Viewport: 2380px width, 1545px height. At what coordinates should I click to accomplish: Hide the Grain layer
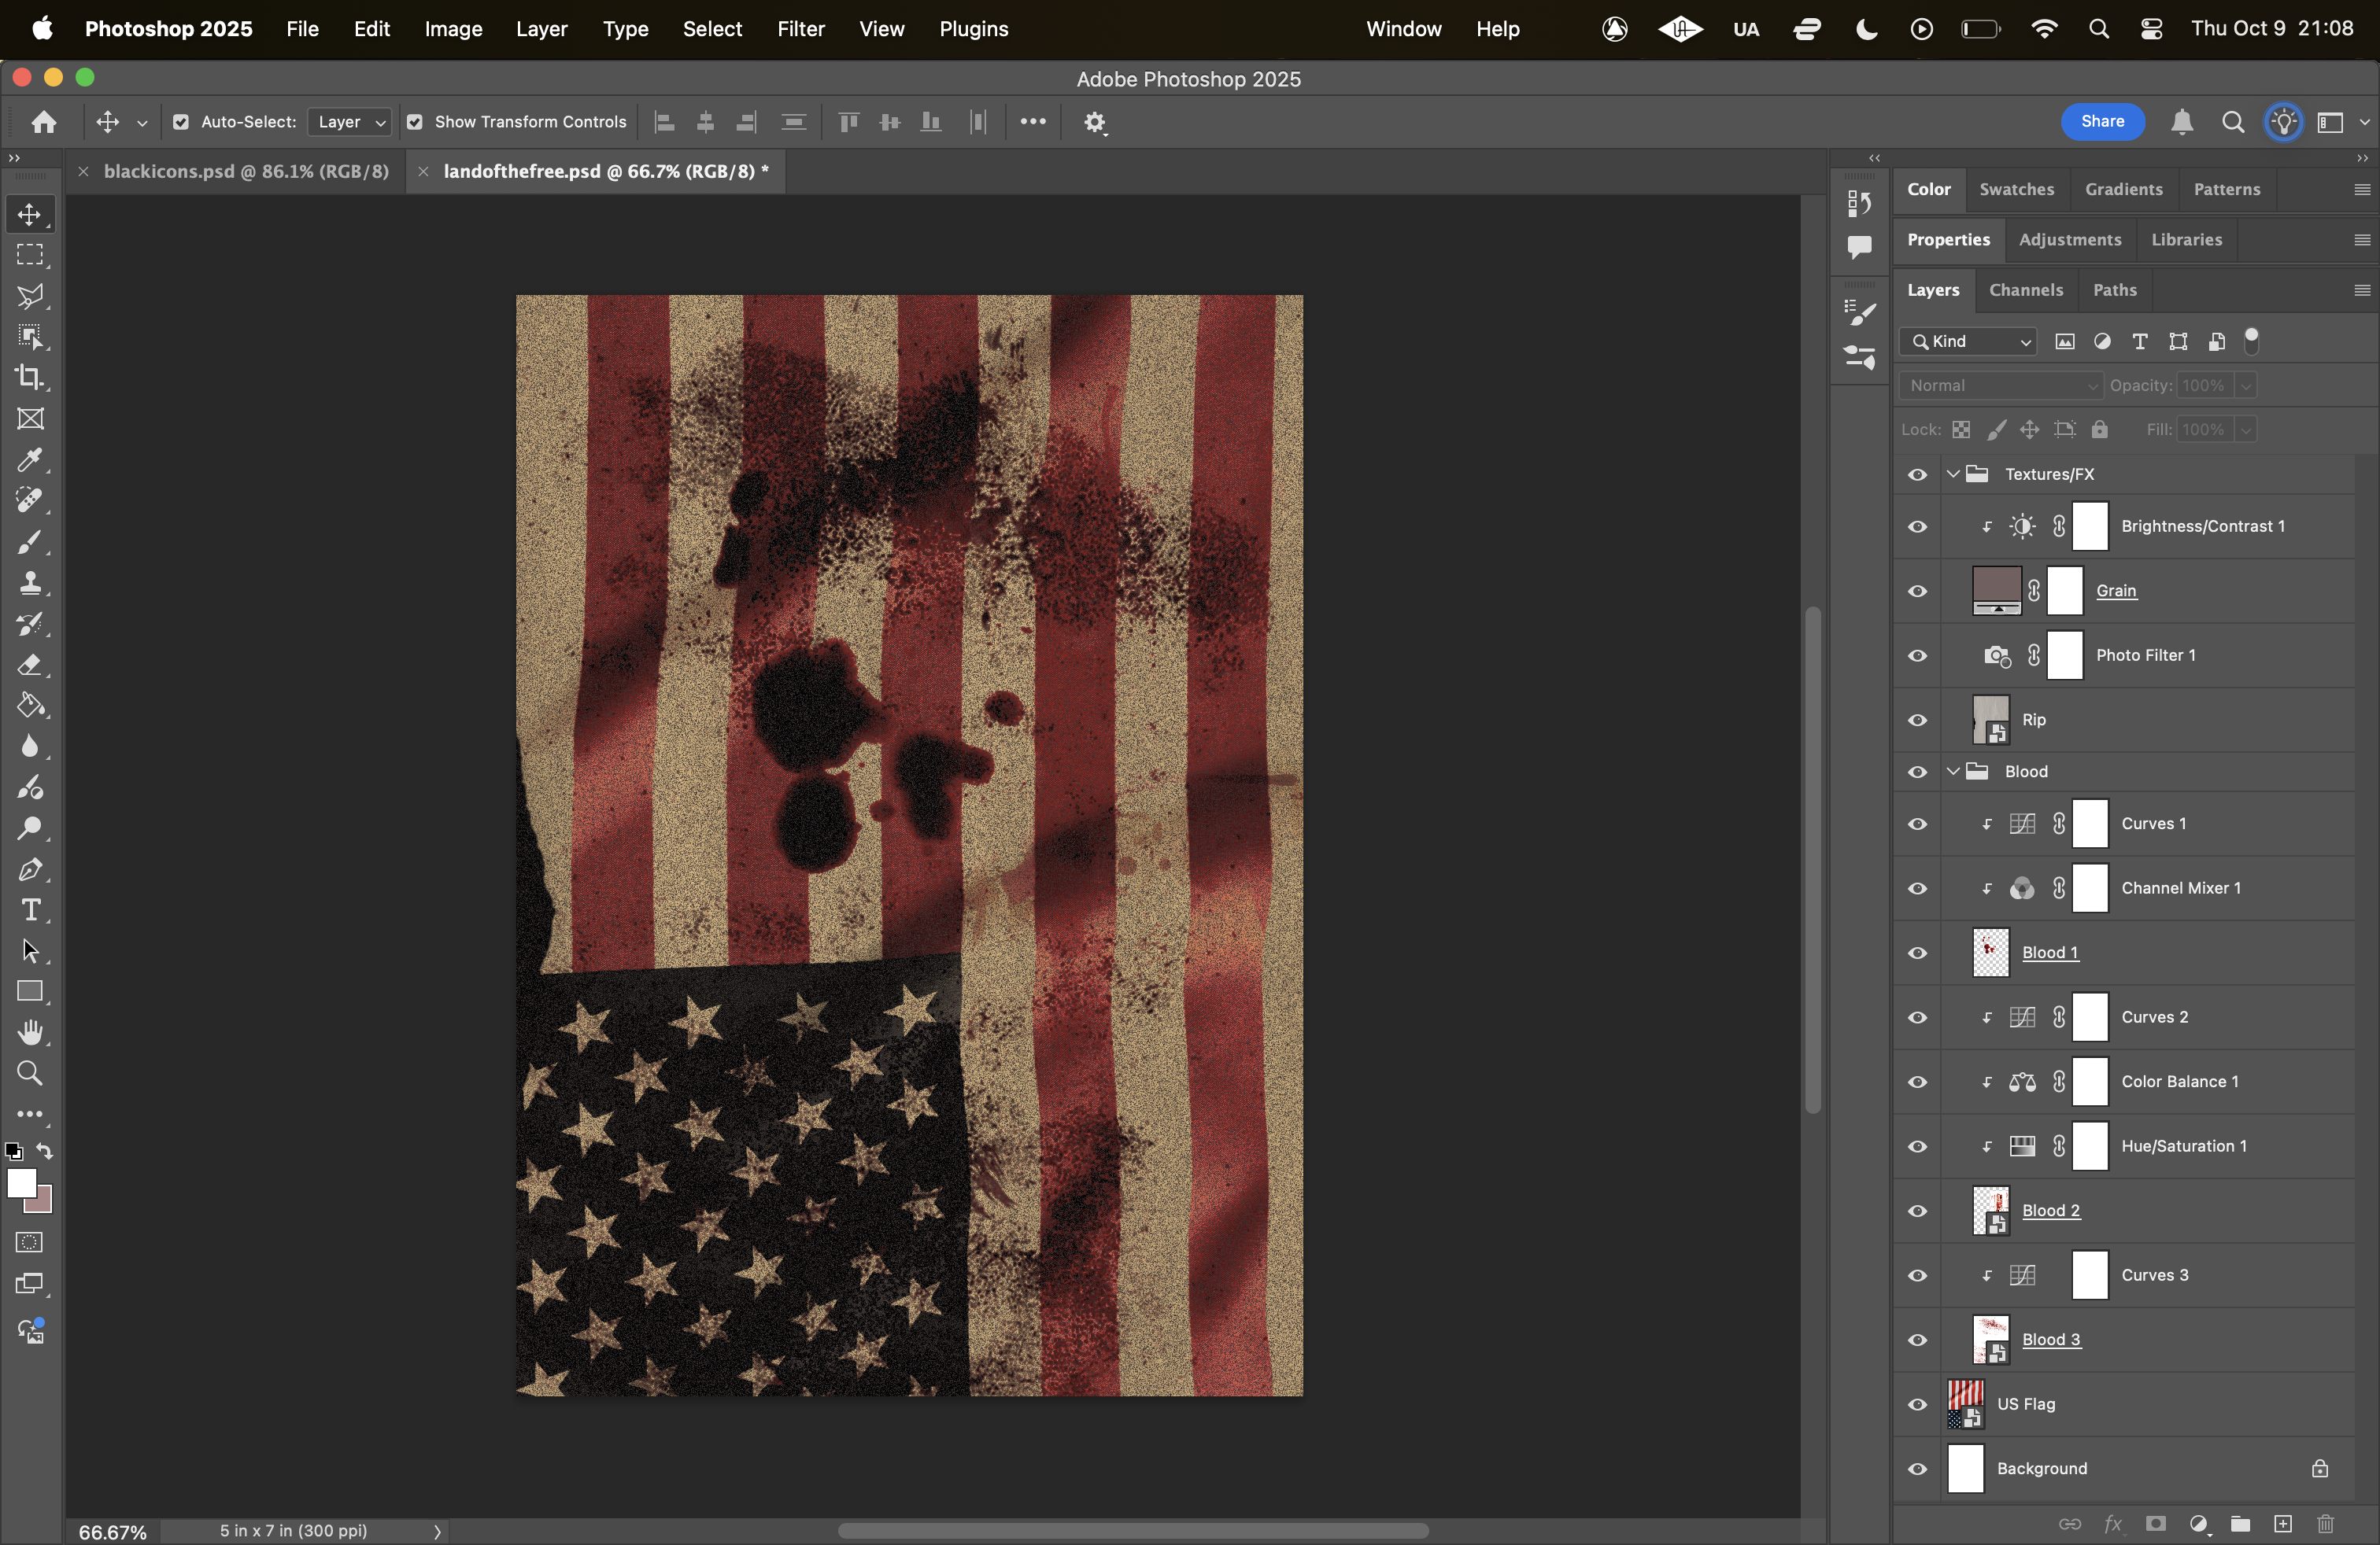coord(1917,591)
